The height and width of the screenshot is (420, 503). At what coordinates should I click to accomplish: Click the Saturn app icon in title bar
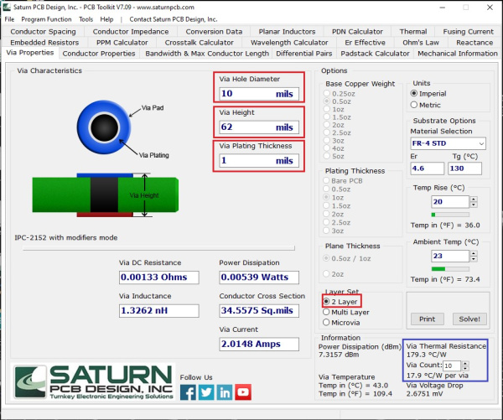point(7,7)
